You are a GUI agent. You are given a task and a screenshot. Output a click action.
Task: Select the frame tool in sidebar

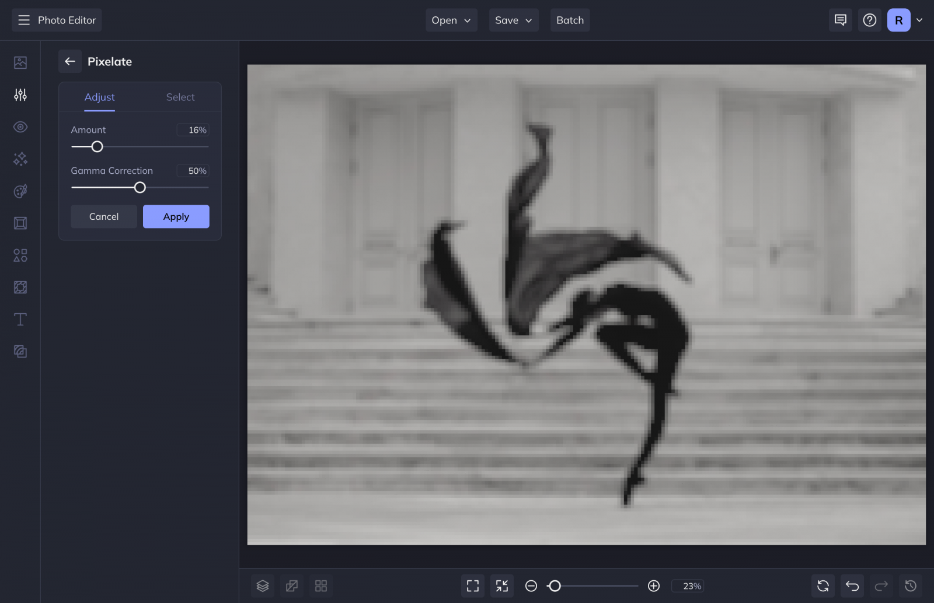pos(20,223)
